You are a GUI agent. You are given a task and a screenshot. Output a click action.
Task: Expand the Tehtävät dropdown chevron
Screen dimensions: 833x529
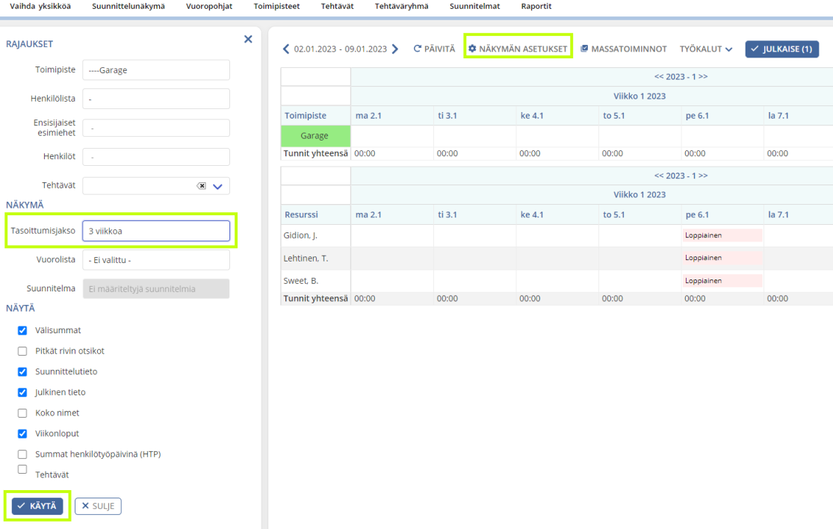coord(218,187)
